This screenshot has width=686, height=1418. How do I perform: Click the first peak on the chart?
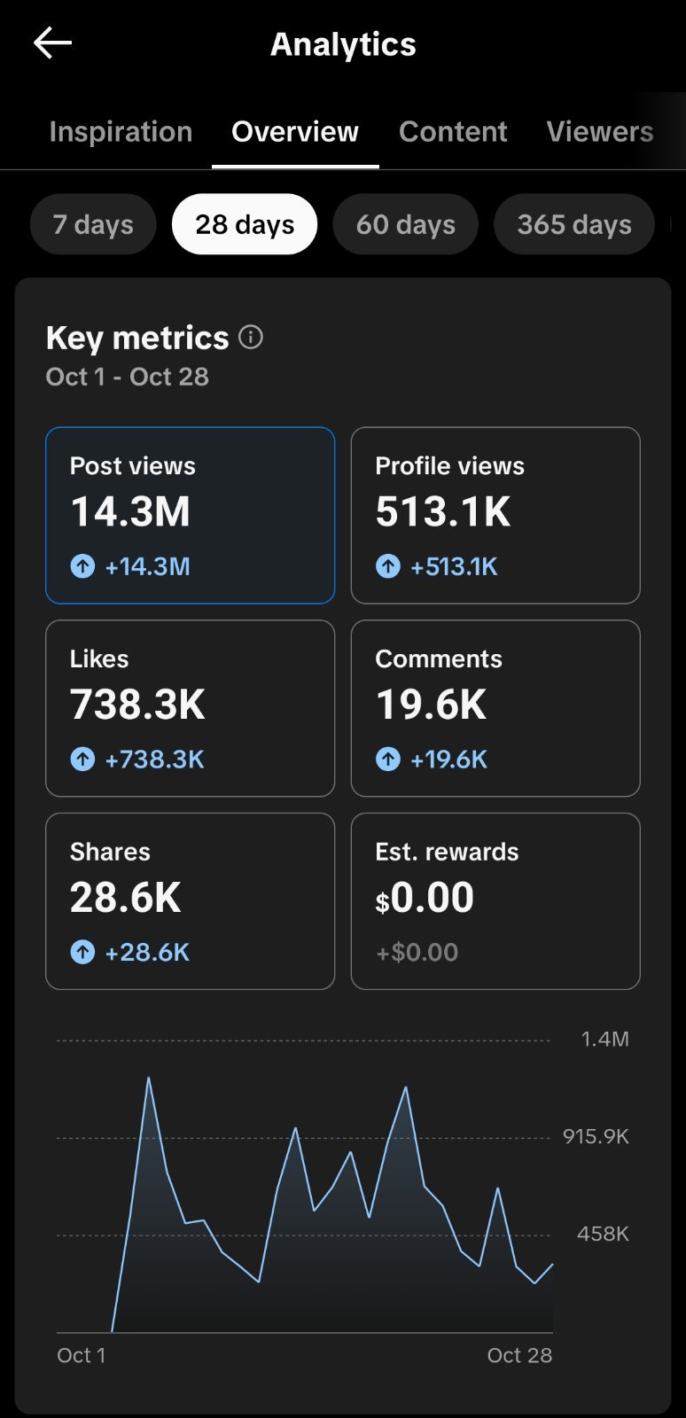[148, 1078]
